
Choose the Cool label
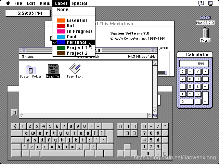(x=74, y=37)
